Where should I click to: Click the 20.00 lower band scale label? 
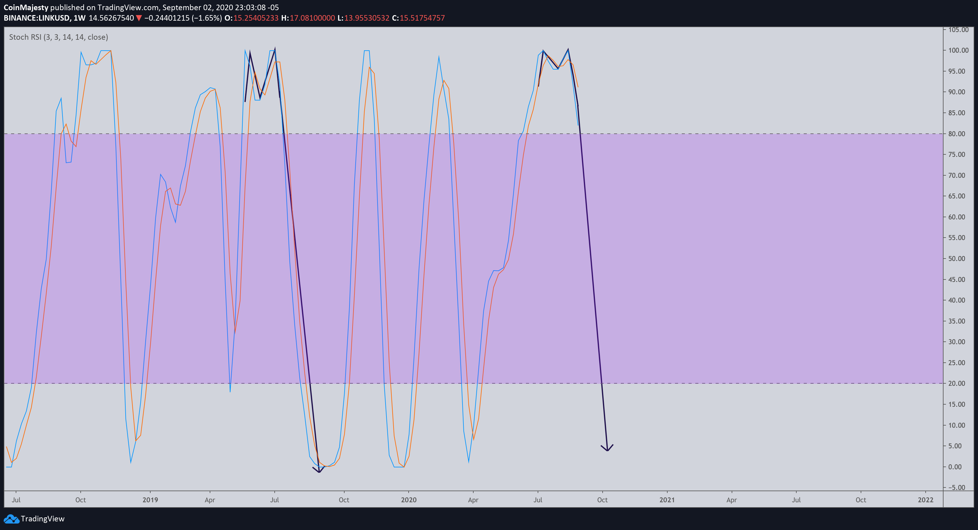pos(957,383)
